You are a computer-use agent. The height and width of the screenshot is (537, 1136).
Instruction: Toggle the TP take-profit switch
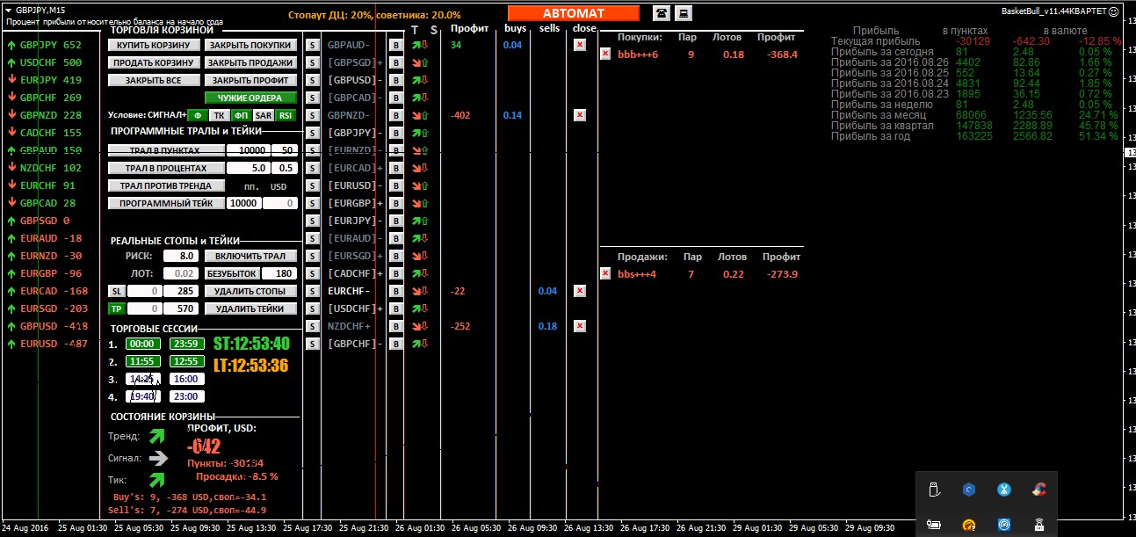coord(116,308)
